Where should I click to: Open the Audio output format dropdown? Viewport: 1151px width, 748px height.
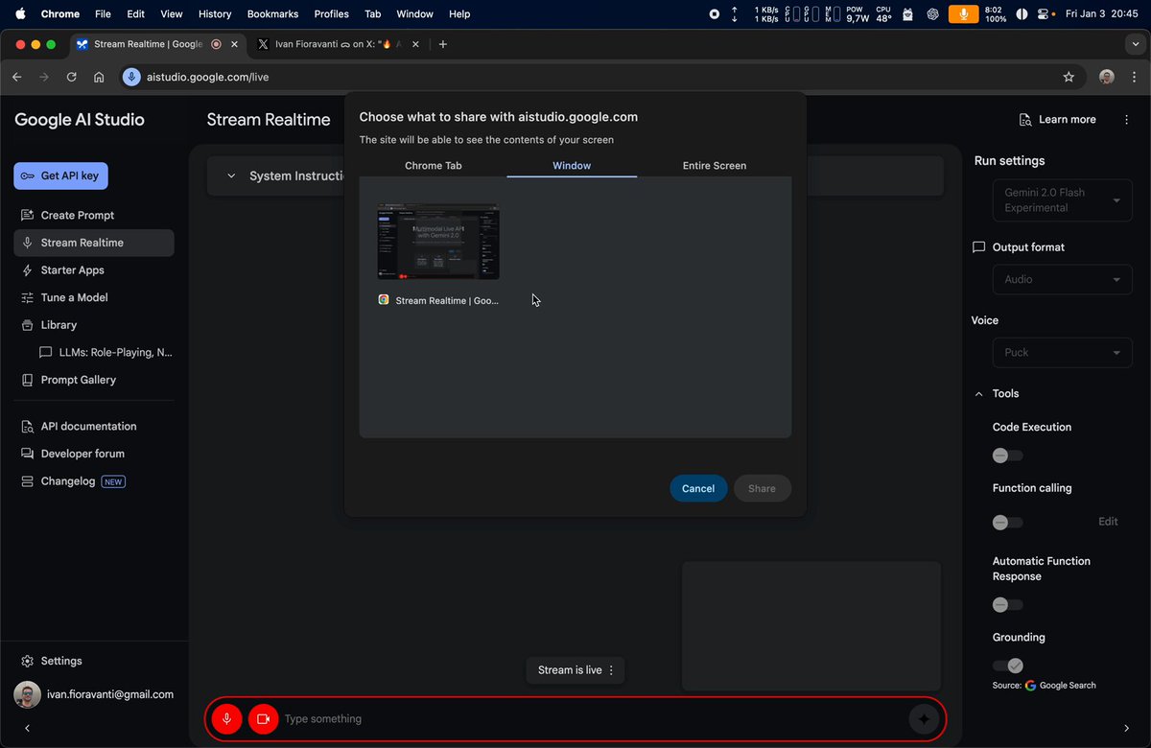[x=1062, y=279]
